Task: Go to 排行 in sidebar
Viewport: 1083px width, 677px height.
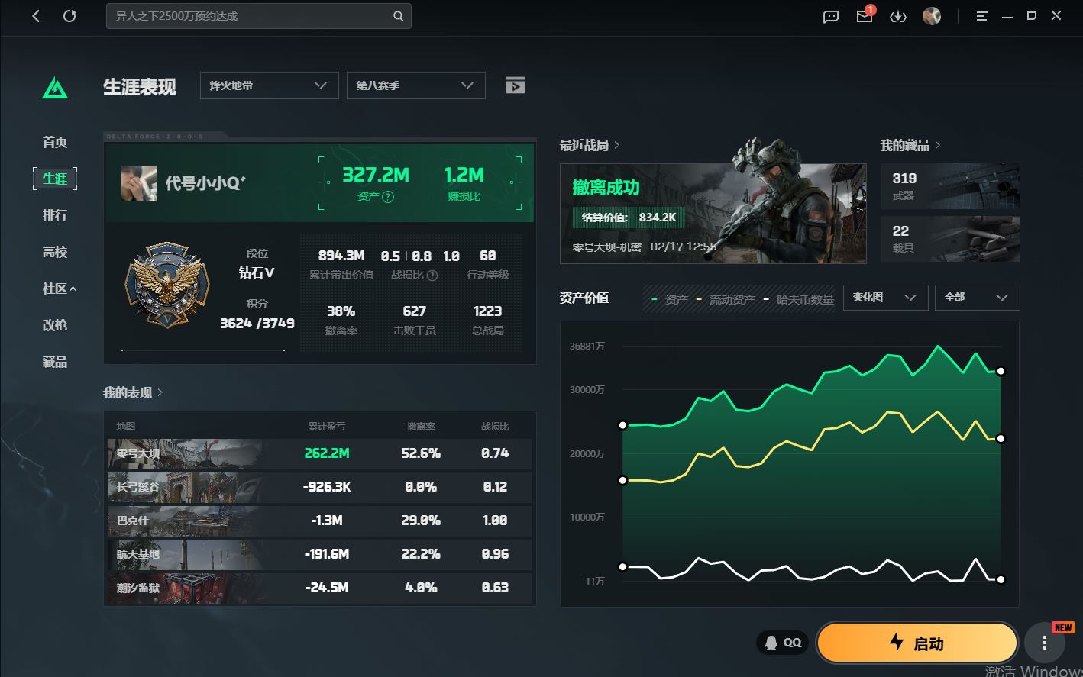Action: pyautogui.click(x=55, y=215)
